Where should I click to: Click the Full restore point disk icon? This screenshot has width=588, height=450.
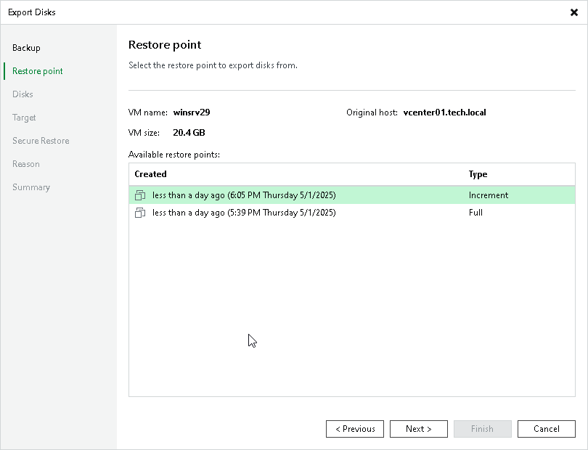point(140,212)
